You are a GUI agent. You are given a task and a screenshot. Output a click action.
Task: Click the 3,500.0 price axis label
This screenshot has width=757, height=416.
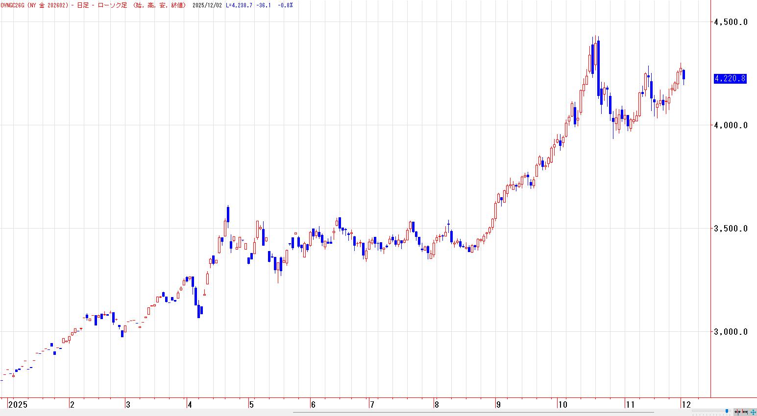pos(731,229)
